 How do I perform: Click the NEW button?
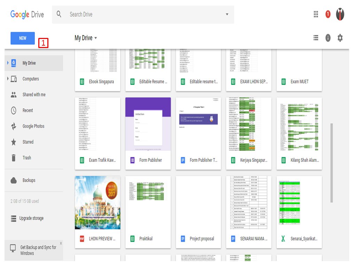(22, 38)
